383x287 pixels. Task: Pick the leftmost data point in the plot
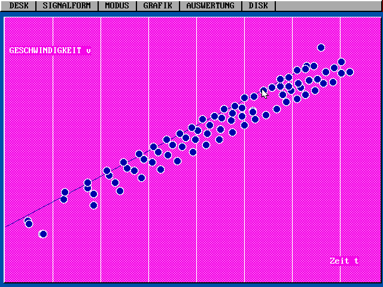(x=28, y=221)
